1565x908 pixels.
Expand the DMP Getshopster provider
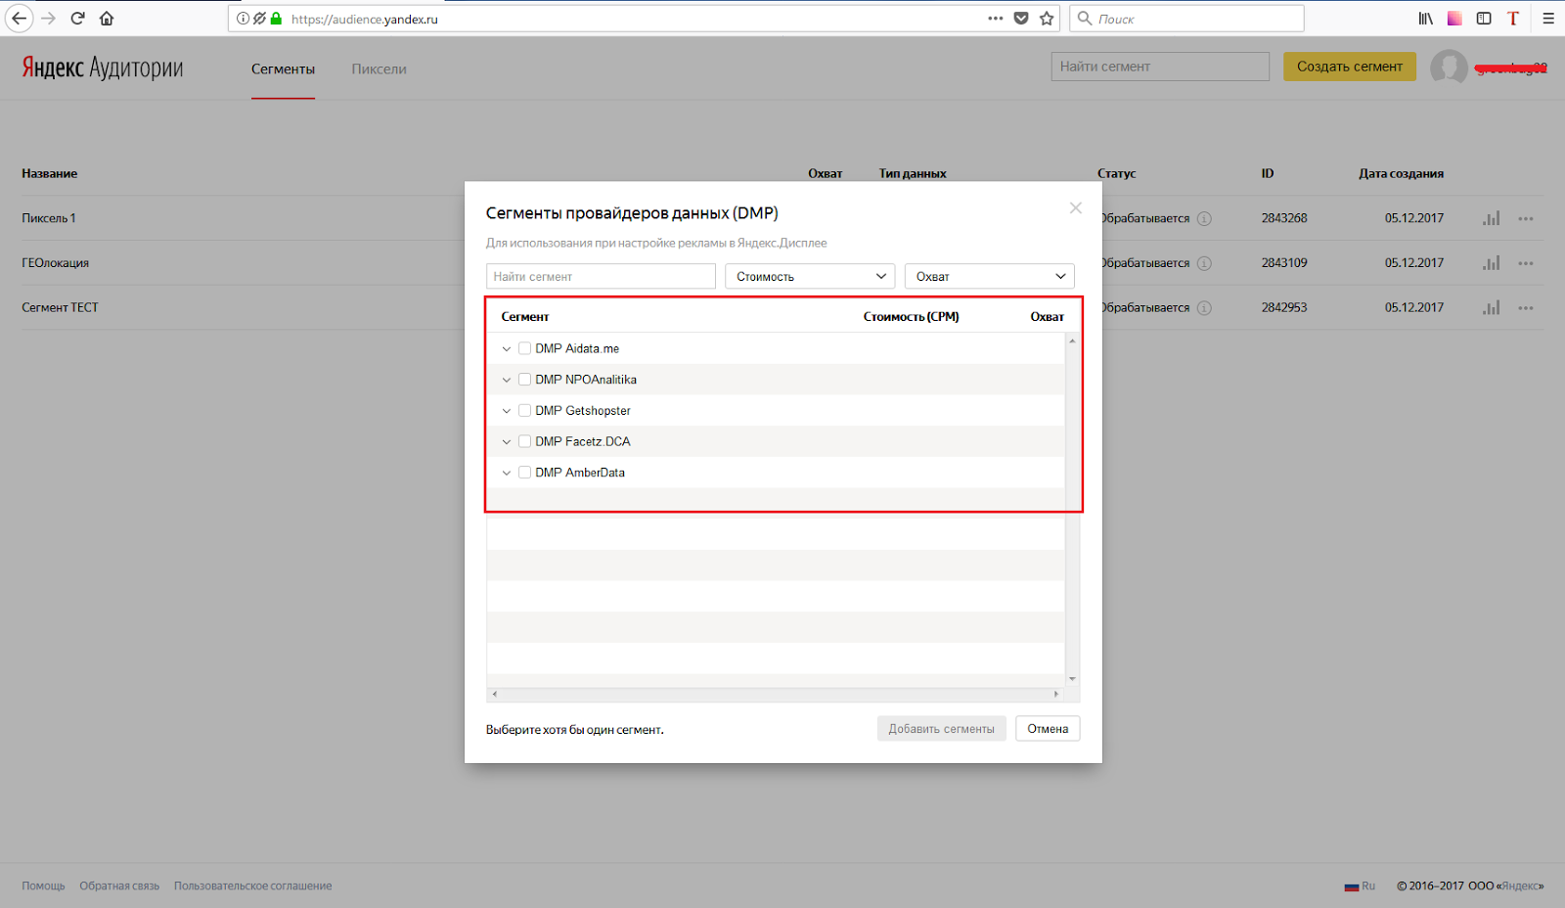pyautogui.click(x=507, y=411)
